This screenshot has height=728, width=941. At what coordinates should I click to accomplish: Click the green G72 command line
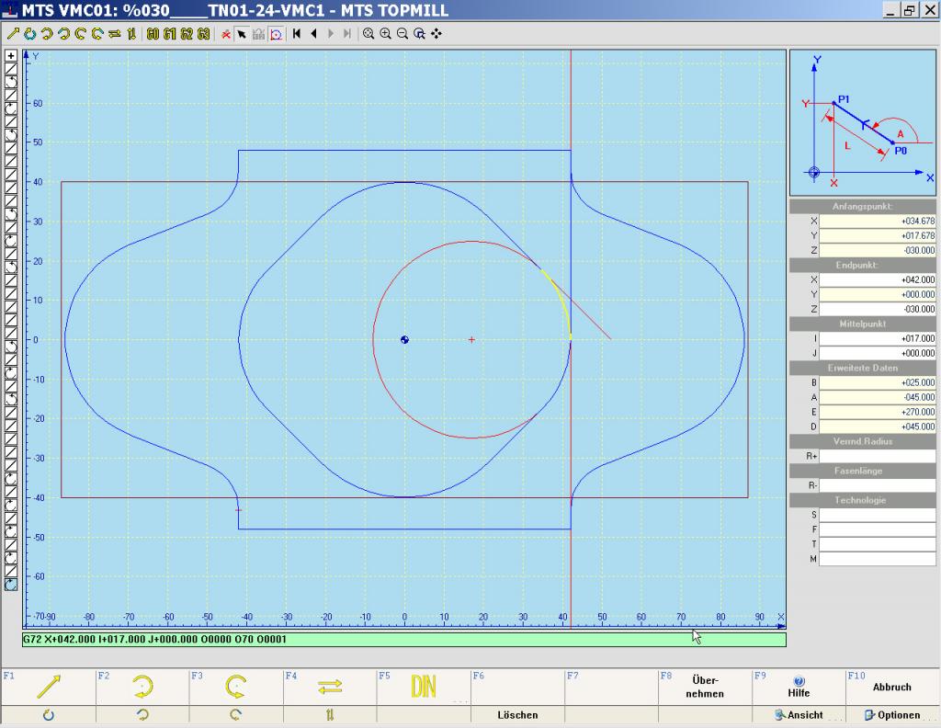(x=404, y=639)
